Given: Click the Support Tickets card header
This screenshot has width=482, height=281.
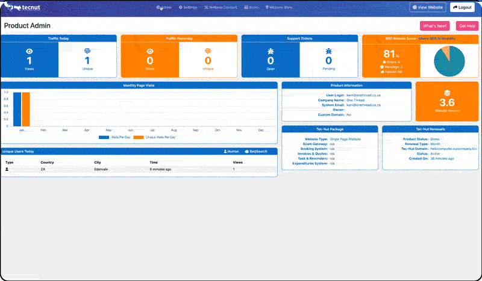Looking at the screenshot, I should pyautogui.click(x=299, y=39).
